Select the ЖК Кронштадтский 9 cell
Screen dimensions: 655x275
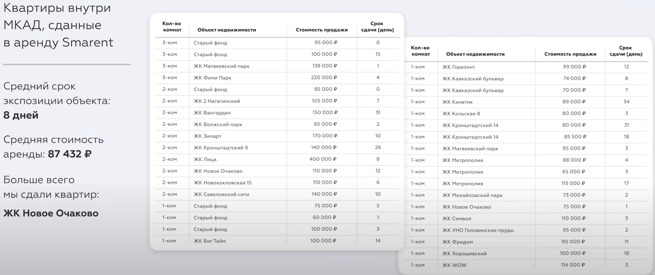pyautogui.click(x=220, y=148)
